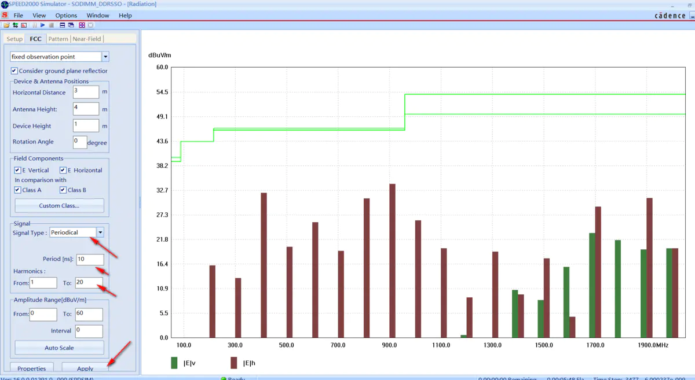
Task: Click the Device Height input field
Action: pyautogui.click(x=86, y=126)
